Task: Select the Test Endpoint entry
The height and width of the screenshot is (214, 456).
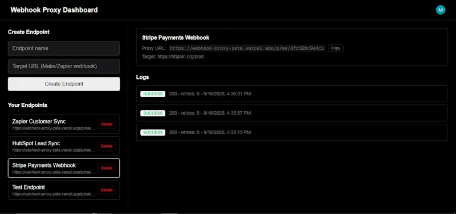Action: point(64,190)
